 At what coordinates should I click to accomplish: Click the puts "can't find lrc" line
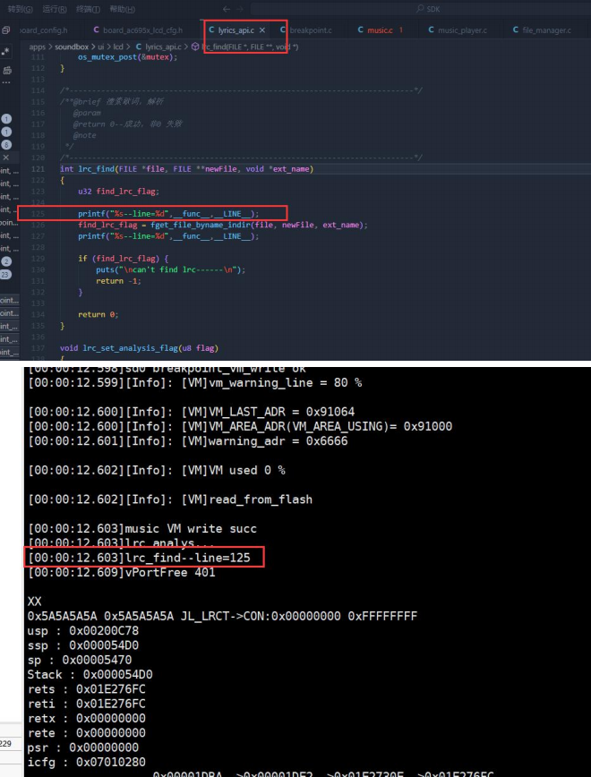pos(170,269)
